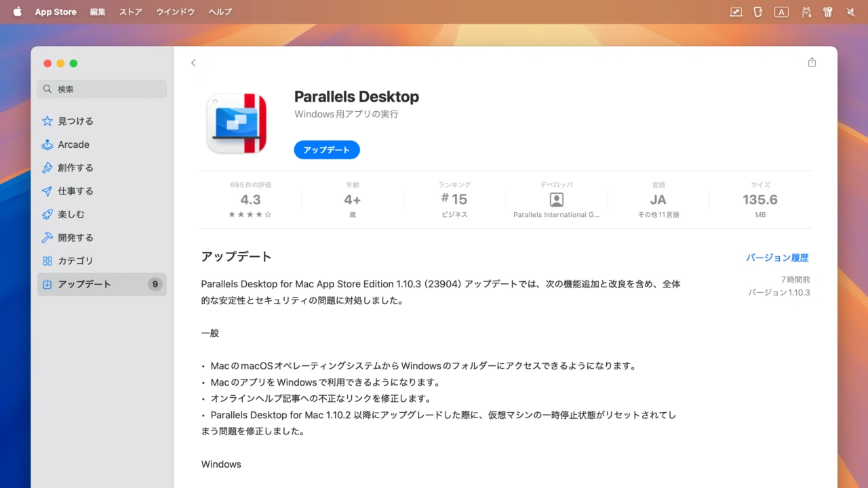
Task: Open the Apple menu
Action: (18, 12)
